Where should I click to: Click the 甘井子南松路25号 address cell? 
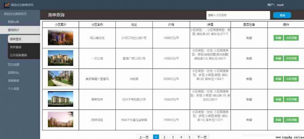(134, 99)
